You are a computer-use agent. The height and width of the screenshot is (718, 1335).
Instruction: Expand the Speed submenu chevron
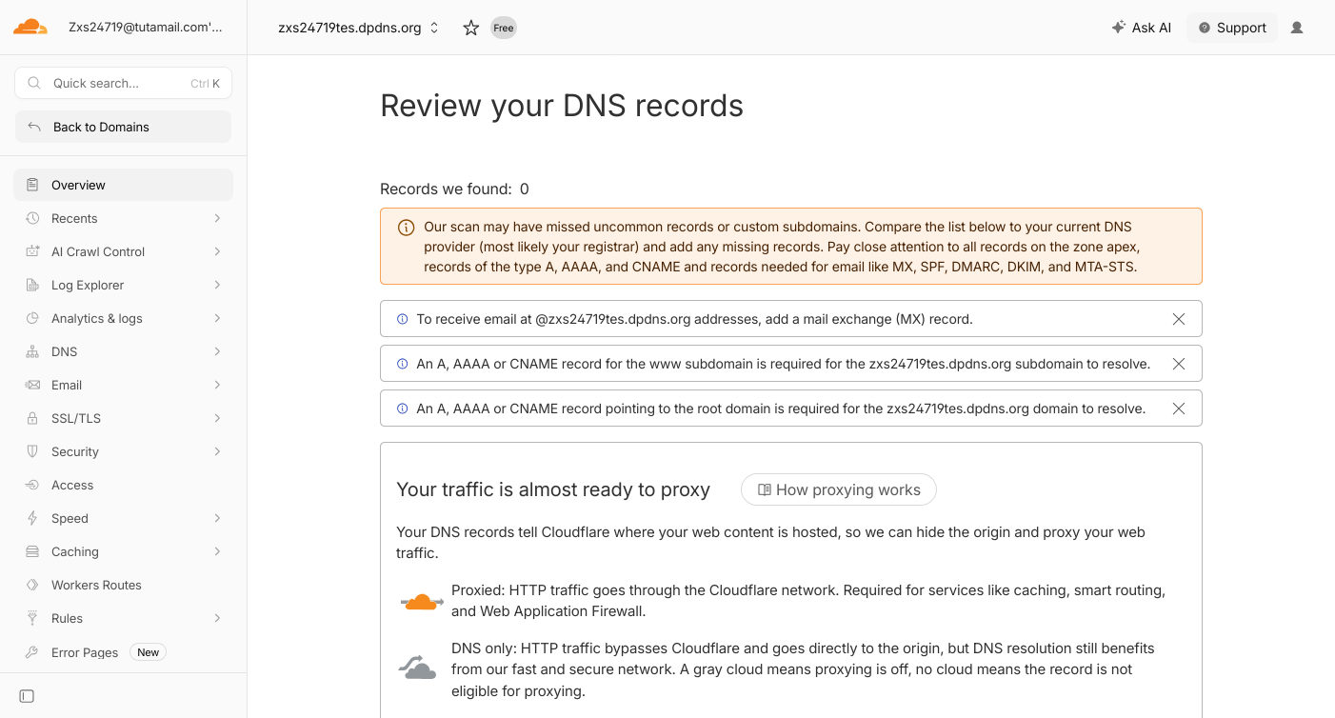(x=218, y=518)
